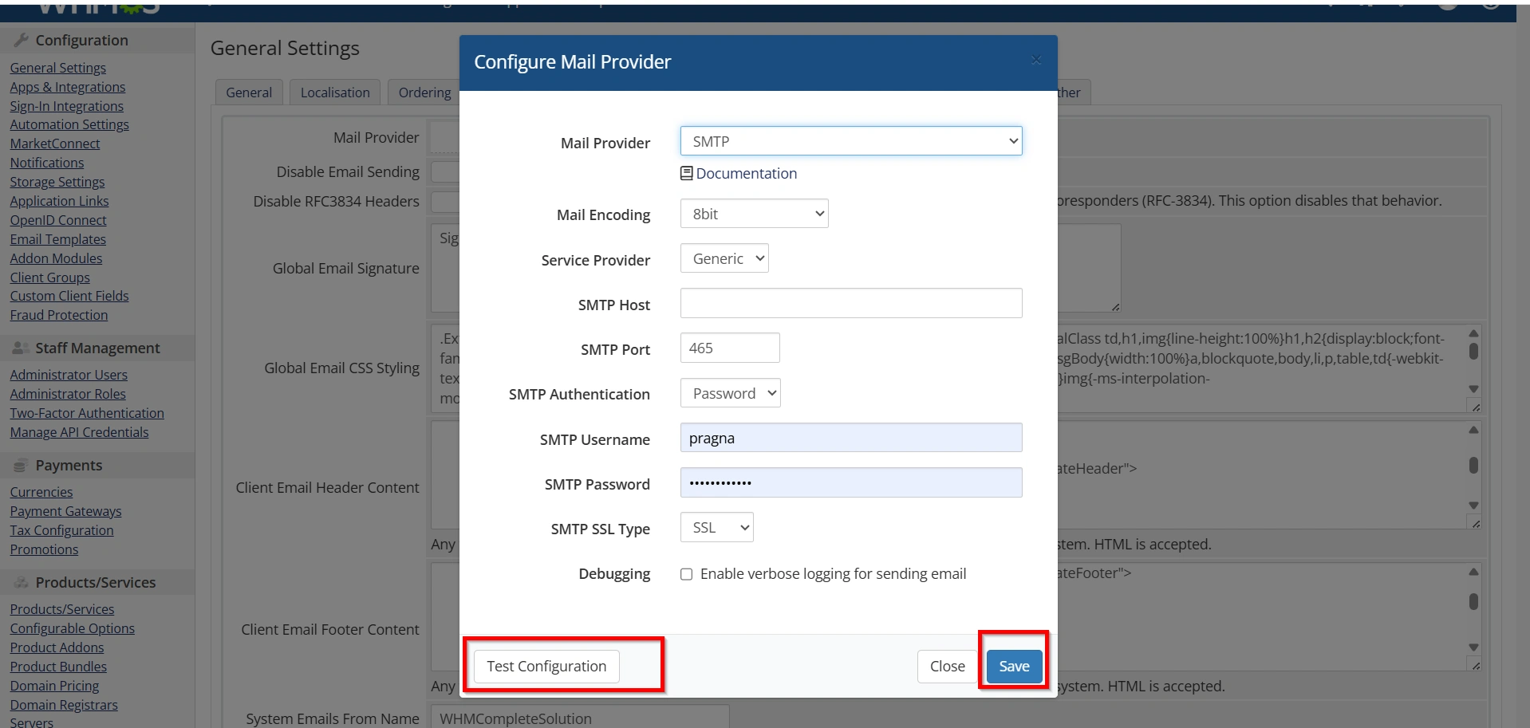The height and width of the screenshot is (728, 1530).
Task: Open Client Groups link
Action: [49, 277]
